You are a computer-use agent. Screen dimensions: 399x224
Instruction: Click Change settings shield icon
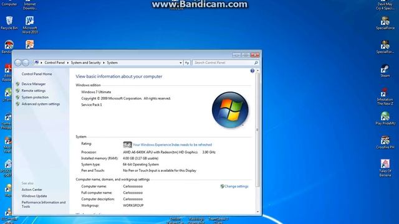click(222, 186)
